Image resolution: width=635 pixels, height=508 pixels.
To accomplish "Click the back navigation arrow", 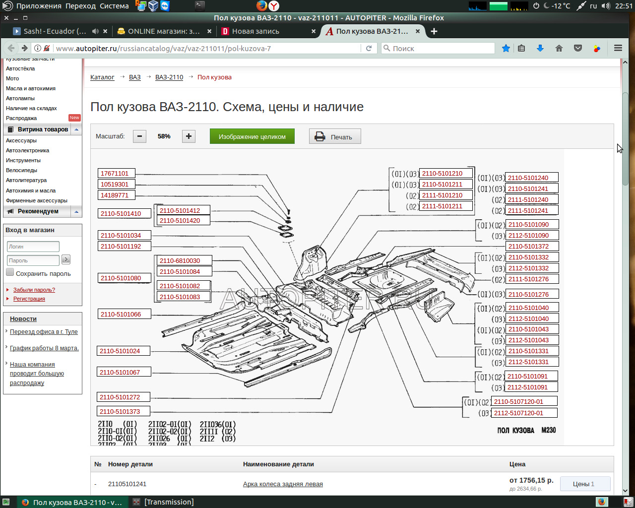I will [x=11, y=48].
